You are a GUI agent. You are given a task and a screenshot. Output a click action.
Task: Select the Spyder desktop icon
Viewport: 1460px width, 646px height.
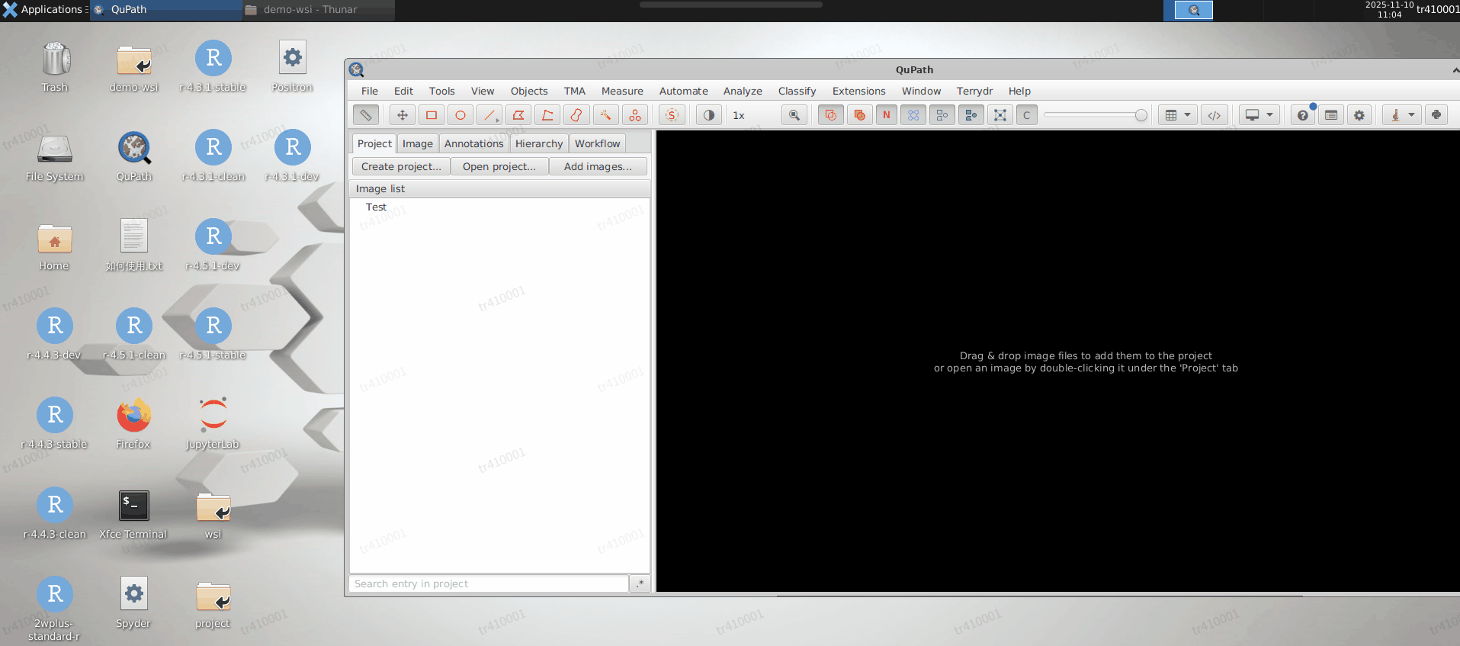click(133, 603)
